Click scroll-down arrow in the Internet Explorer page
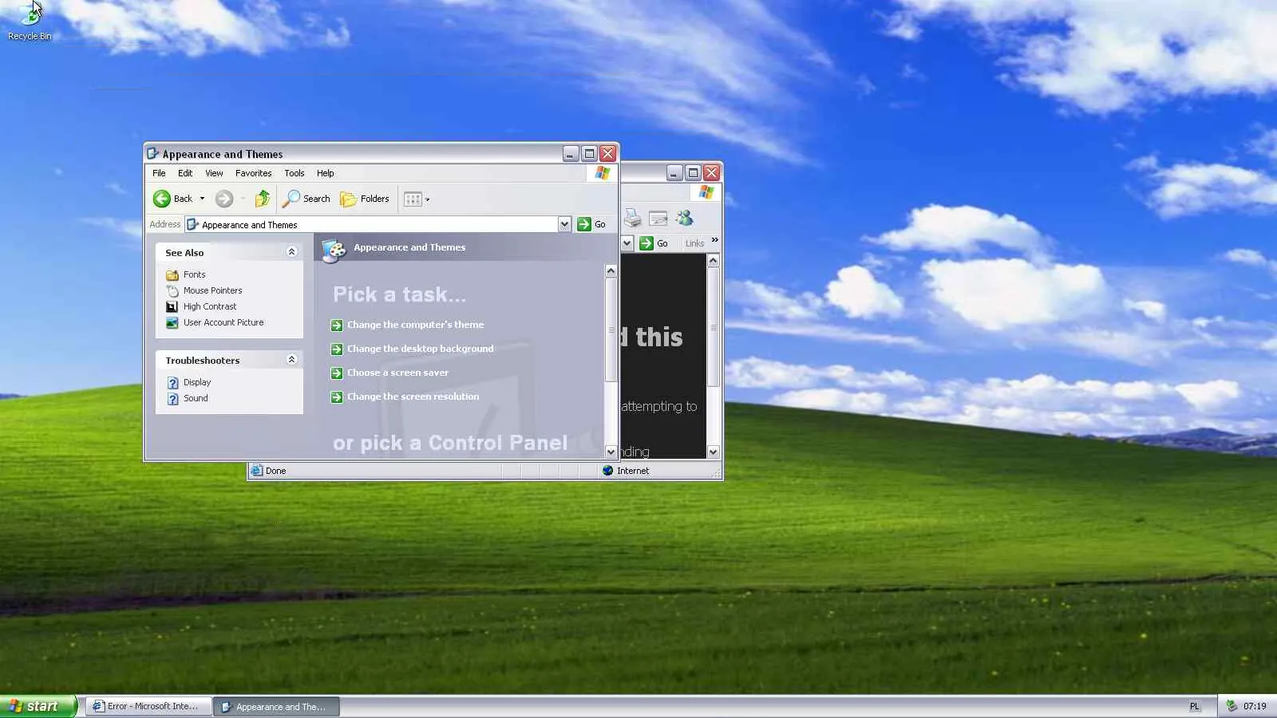1277x718 pixels. coord(713,452)
